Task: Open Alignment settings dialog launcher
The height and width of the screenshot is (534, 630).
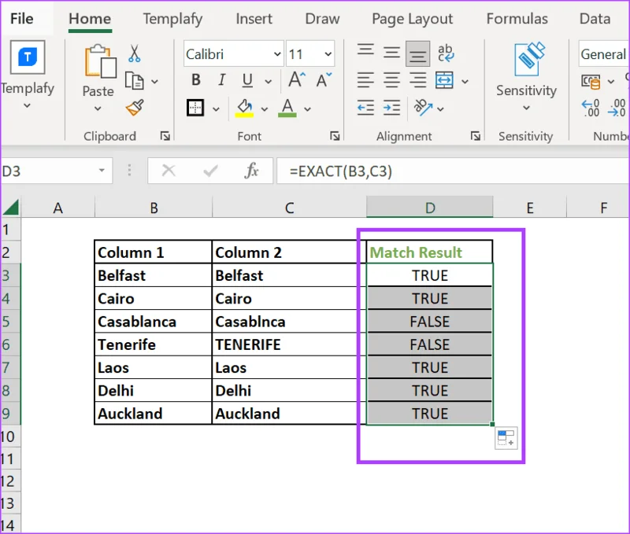Action: coord(476,136)
